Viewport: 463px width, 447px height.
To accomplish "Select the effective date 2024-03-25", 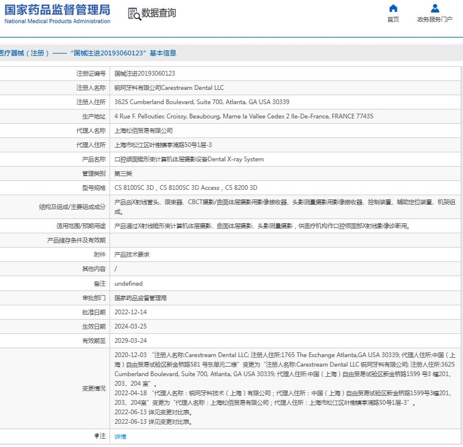I will click(x=130, y=326).
